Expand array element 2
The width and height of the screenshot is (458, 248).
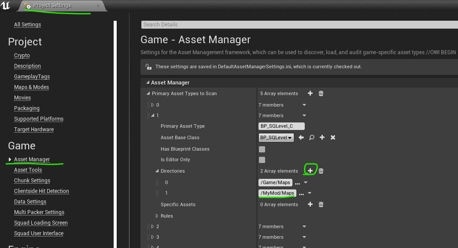[x=152, y=226]
